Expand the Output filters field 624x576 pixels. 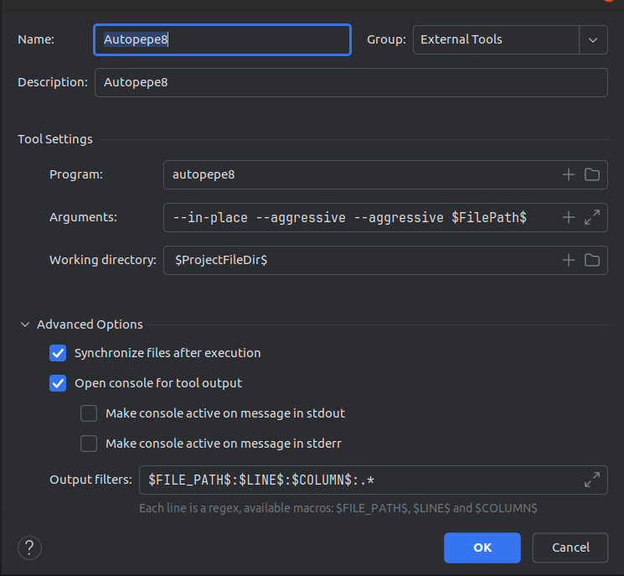coord(592,480)
